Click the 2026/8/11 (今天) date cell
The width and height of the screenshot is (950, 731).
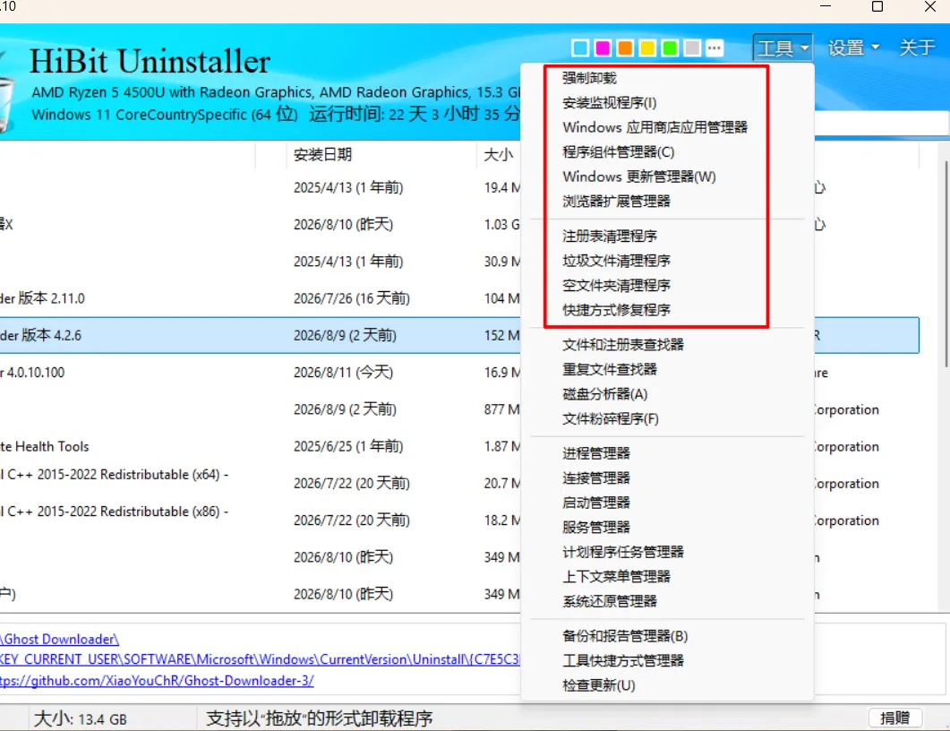[344, 372]
